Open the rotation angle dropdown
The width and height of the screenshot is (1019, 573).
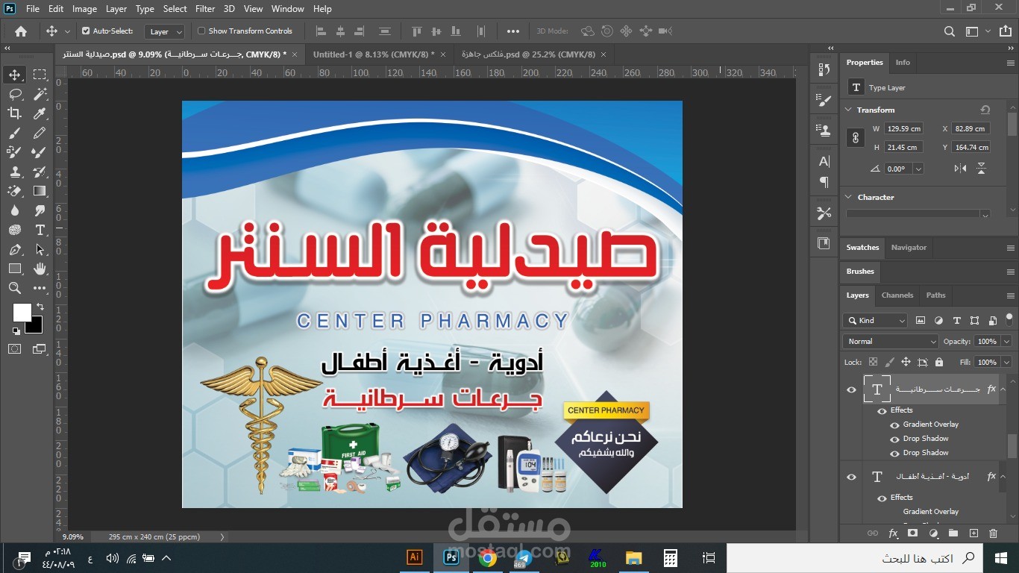[918, 169]
